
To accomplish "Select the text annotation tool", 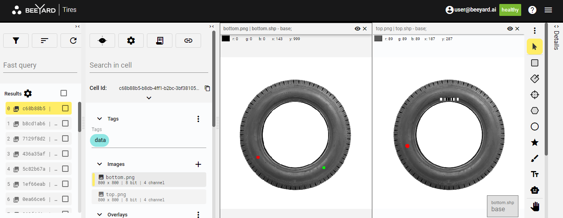I will pos(535,174).
